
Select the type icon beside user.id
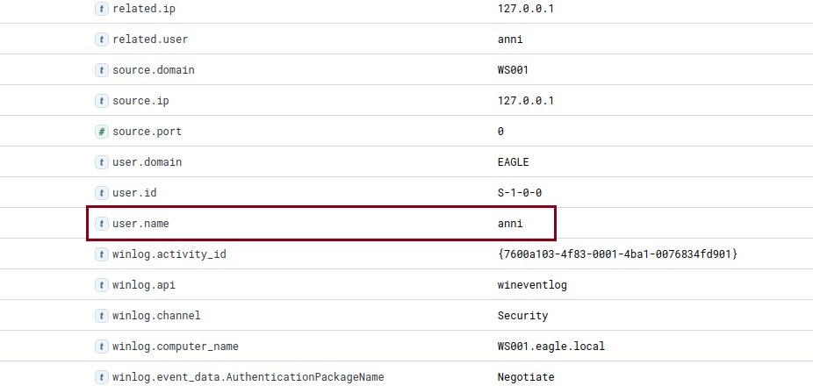[102, 193]
